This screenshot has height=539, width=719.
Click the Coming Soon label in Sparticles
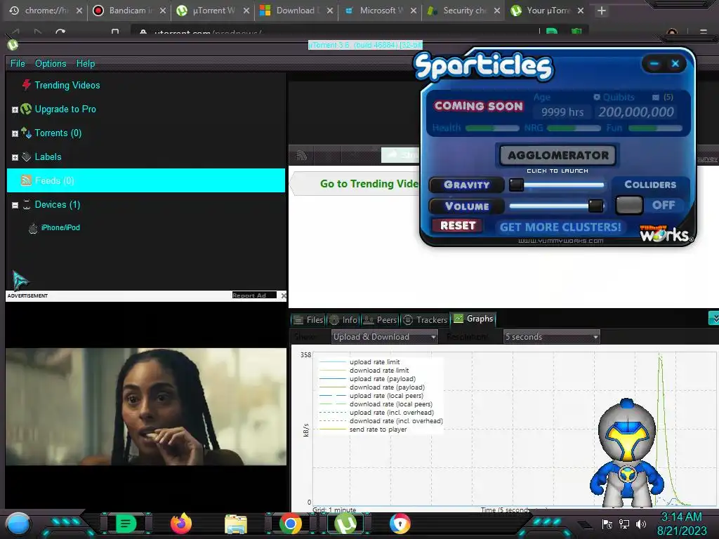478,106
